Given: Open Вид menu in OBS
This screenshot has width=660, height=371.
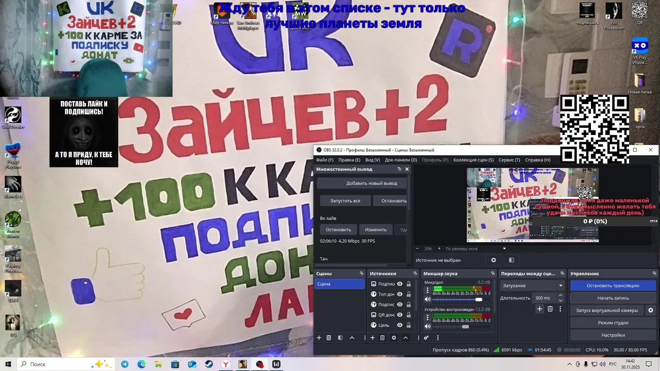Looking at the screenshot, I should (372, 160).
